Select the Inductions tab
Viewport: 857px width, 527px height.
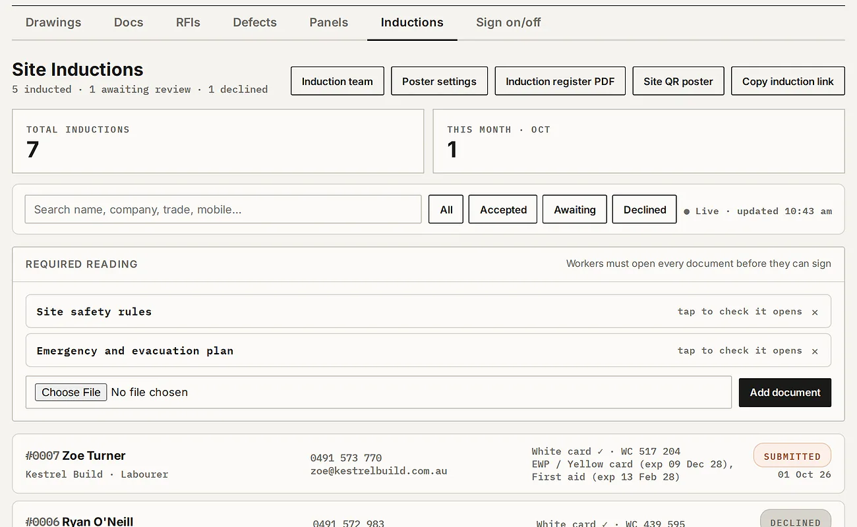point(412,22)
